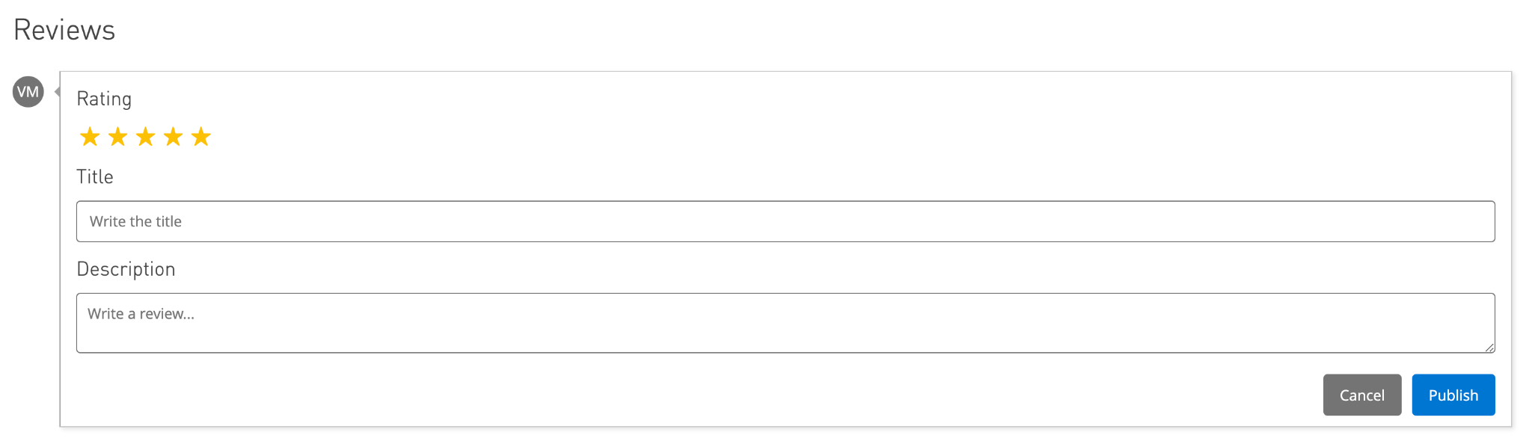Choose a three-star rating
Screen dimensions: 1532x438
point(145,137)
